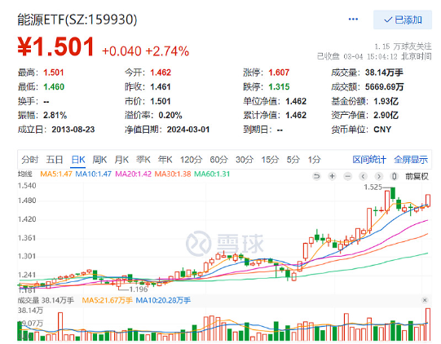Switch to the 30分 interval tab

click(x=245, y=160)
